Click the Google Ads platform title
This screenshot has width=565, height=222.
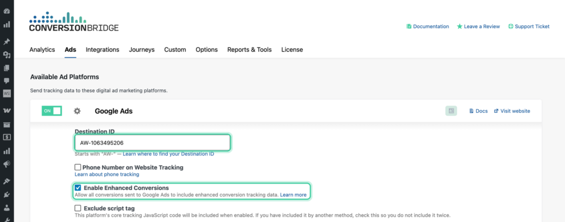tap(114, 111)
